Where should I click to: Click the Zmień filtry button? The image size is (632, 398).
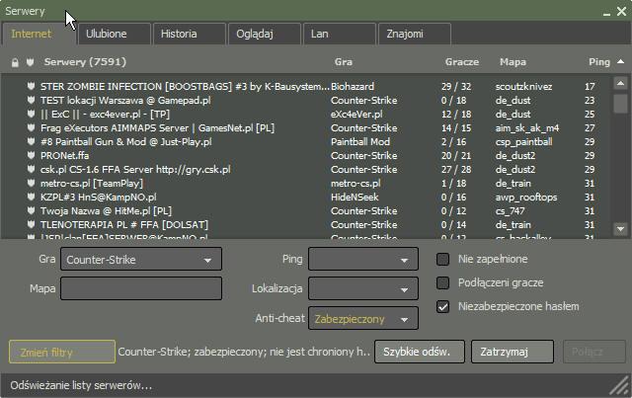[x=62, y=352]
